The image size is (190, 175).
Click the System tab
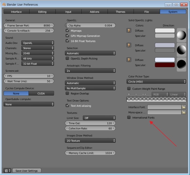pos(173,12)
